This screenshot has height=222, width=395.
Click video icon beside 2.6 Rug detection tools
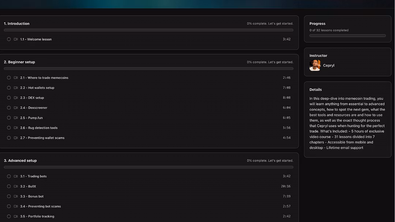click(16, 128)
